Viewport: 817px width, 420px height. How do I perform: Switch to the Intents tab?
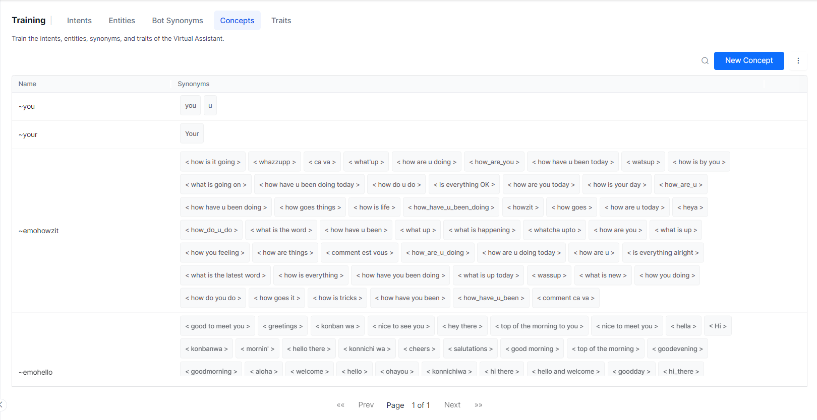[79, 21]
